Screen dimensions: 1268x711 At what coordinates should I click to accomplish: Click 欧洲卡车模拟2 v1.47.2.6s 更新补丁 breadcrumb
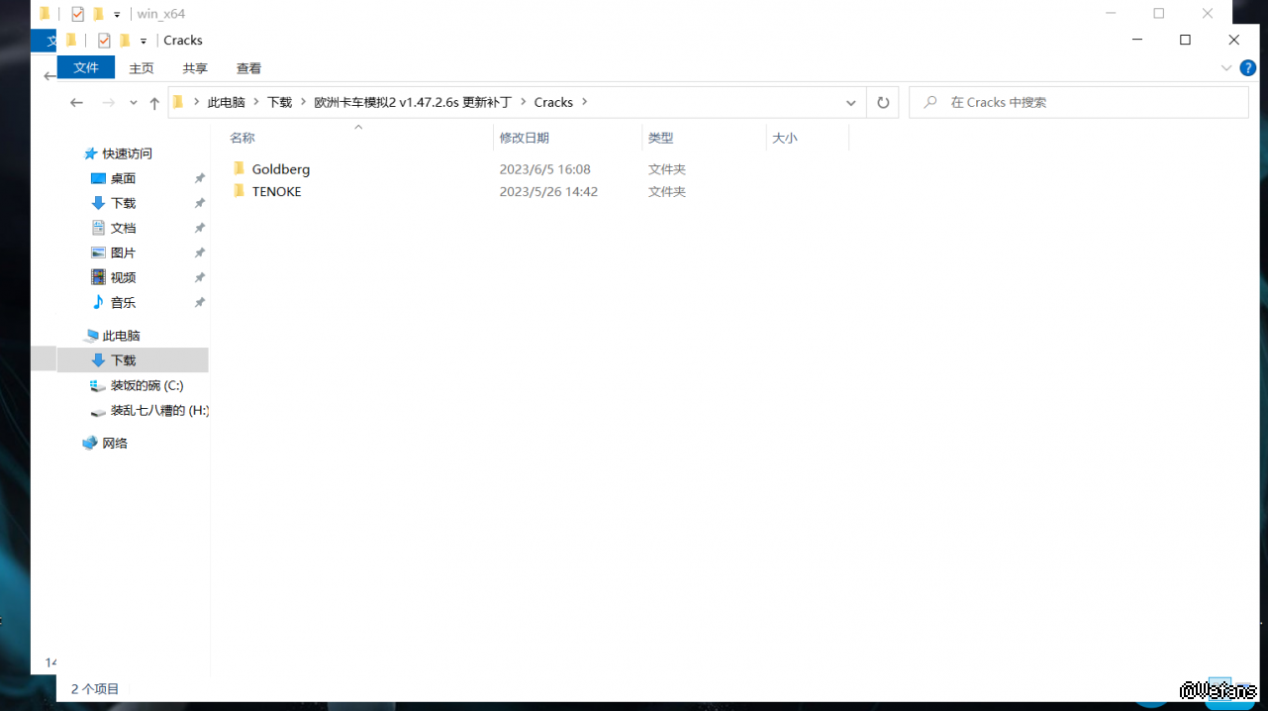pos(413,102)
